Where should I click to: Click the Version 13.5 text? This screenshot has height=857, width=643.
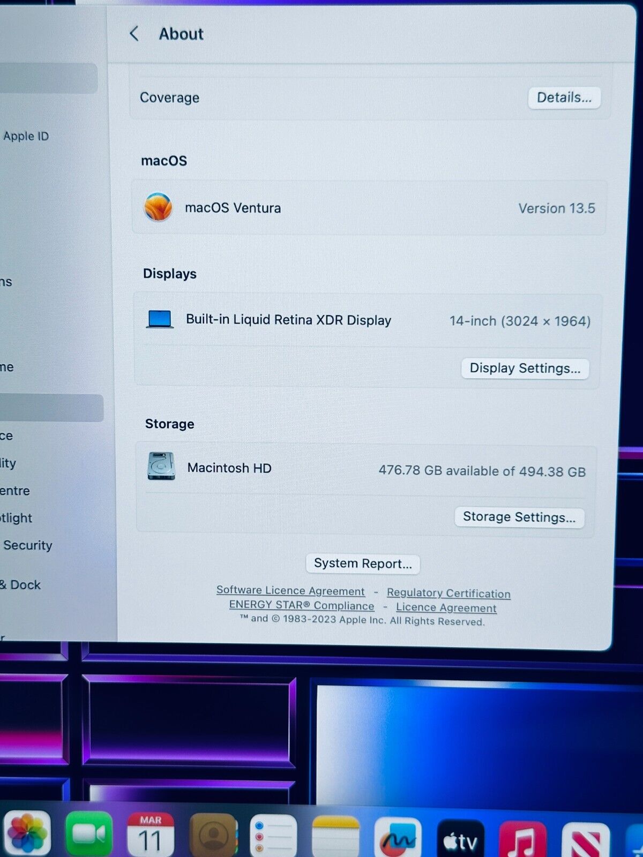click(x=557, y=208)
